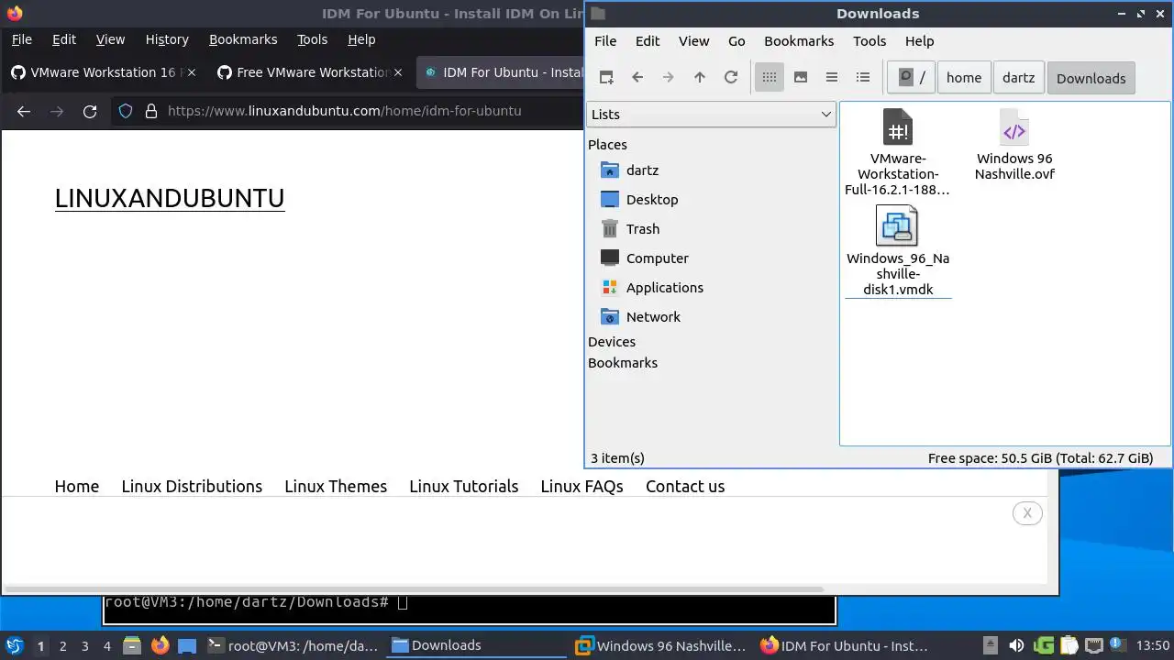Open Tools menu in file manager
This screenshot has width=1174, height=660.
pyautogui.click(x=869, y=41)
